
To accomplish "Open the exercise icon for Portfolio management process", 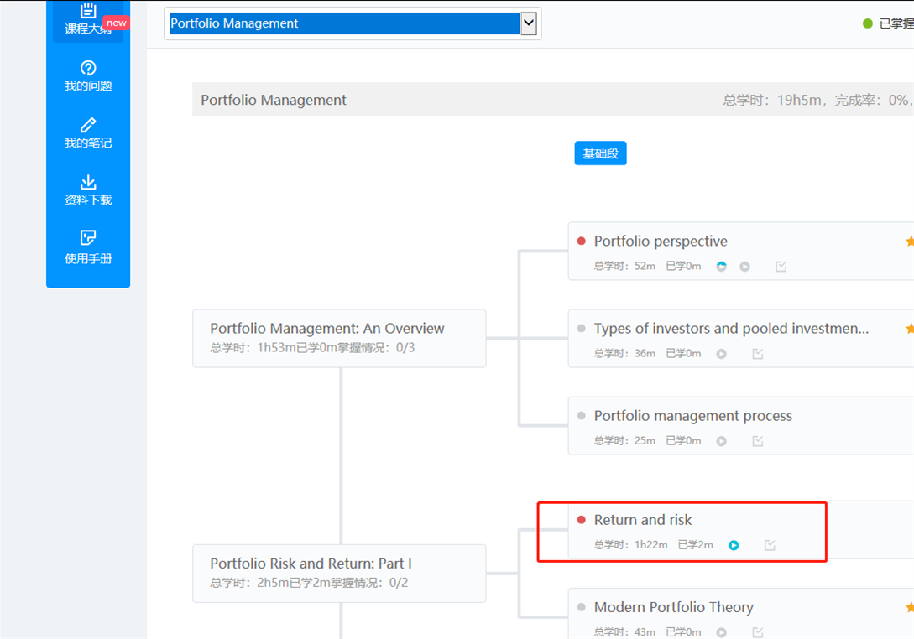I will tap(757, 441).
